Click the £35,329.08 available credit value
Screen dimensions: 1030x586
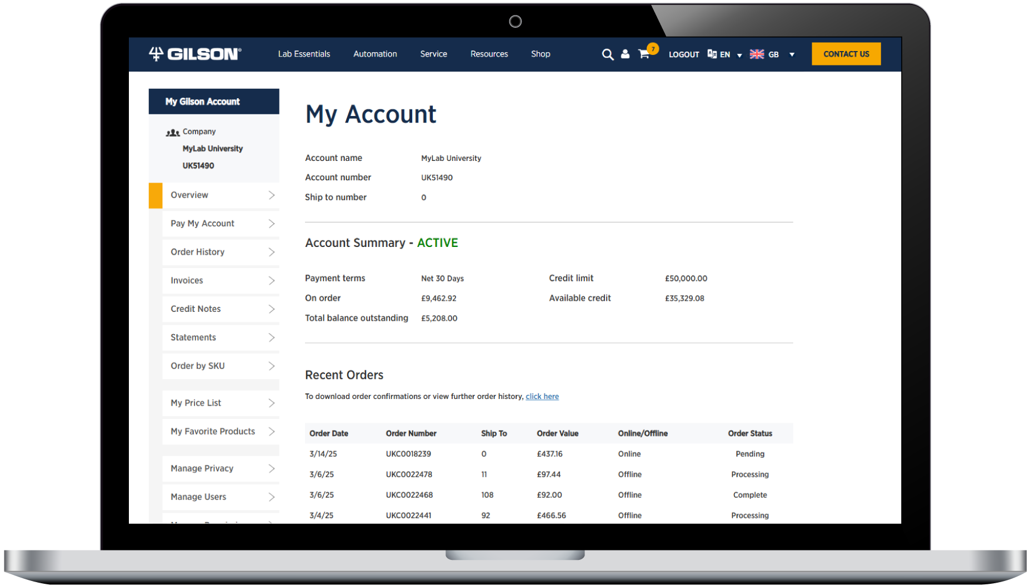(684, 299)
